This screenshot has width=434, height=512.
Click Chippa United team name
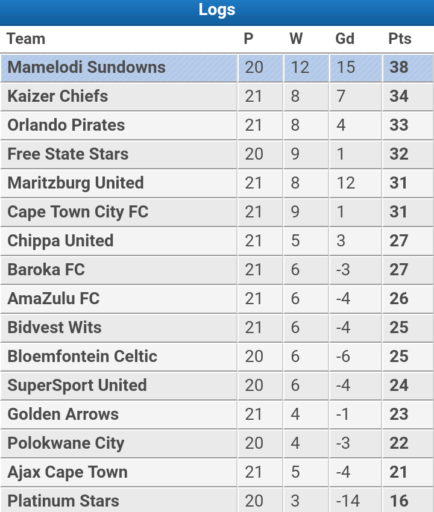(x=60, y=241)
